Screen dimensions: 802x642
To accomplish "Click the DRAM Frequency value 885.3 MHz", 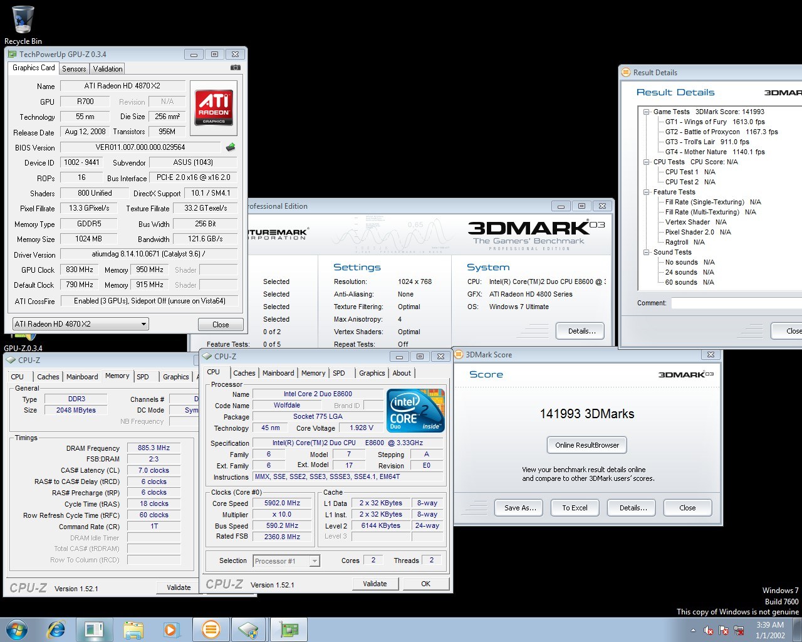I will (x=154, y=448).
